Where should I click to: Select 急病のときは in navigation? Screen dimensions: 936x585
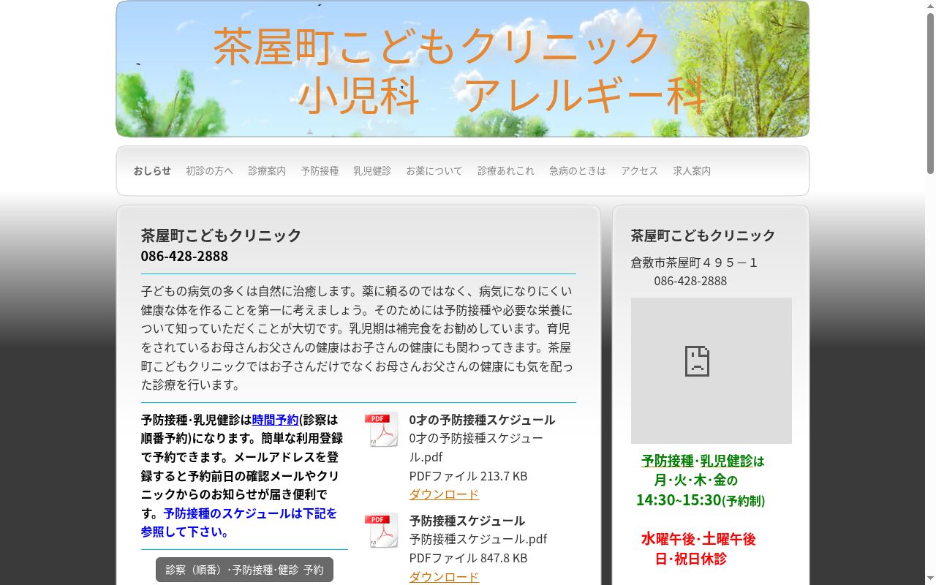click(x=578, y=171)
